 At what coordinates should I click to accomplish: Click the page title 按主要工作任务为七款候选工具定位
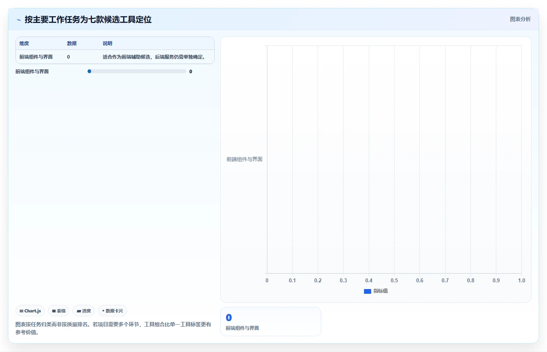pos(88,19)
